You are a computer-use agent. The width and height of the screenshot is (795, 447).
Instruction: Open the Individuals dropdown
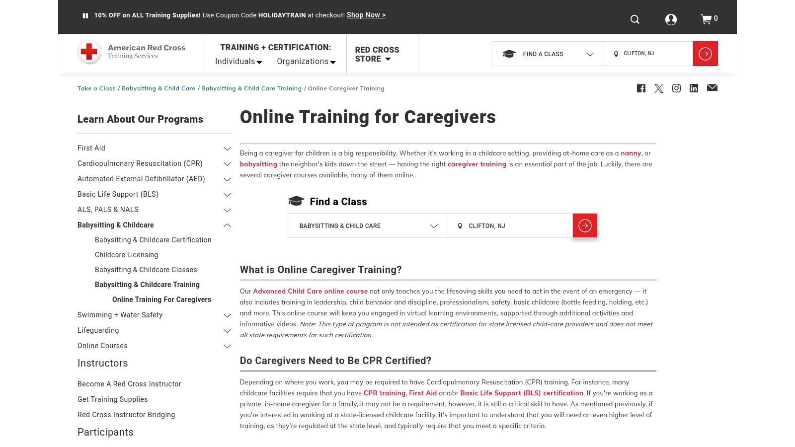click(x=238, y=62)
